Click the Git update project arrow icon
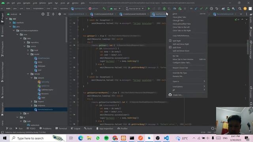The height and width of the screenshot is (142, 253). (x=196, y=9)
